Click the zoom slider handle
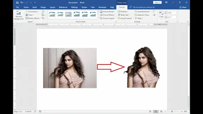The height and width of the screenshot is (114, 203). [172, 111]
